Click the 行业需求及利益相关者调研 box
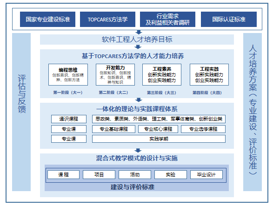273x206 pixels. tap(167, 19)
